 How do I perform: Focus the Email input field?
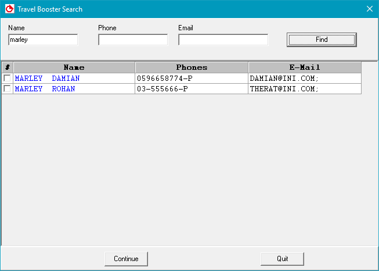tap(223, 40)
